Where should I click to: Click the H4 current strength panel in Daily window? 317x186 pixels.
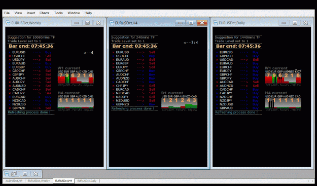[x=283, y=101]
